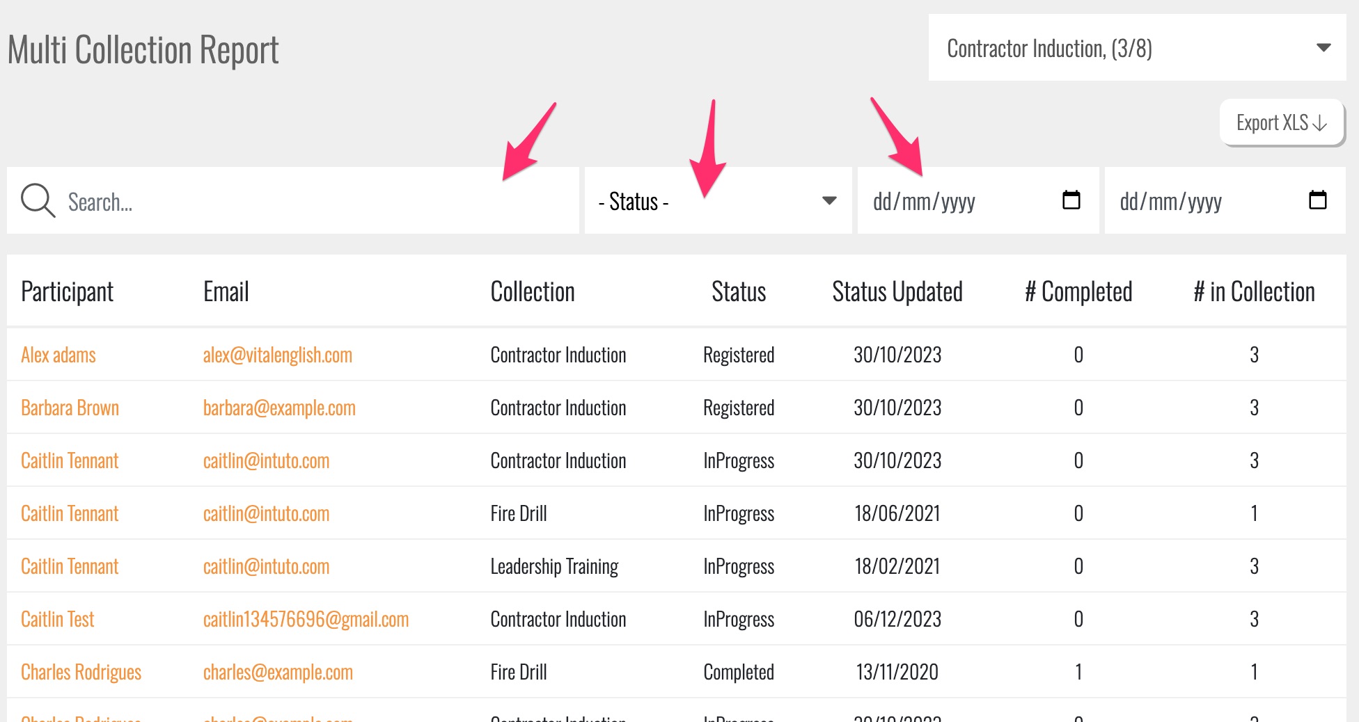The width and height of the screenshot is (1359, 722).
Task: Select the Collection column header
Action: pyautogui.click(x=533, y=292)
